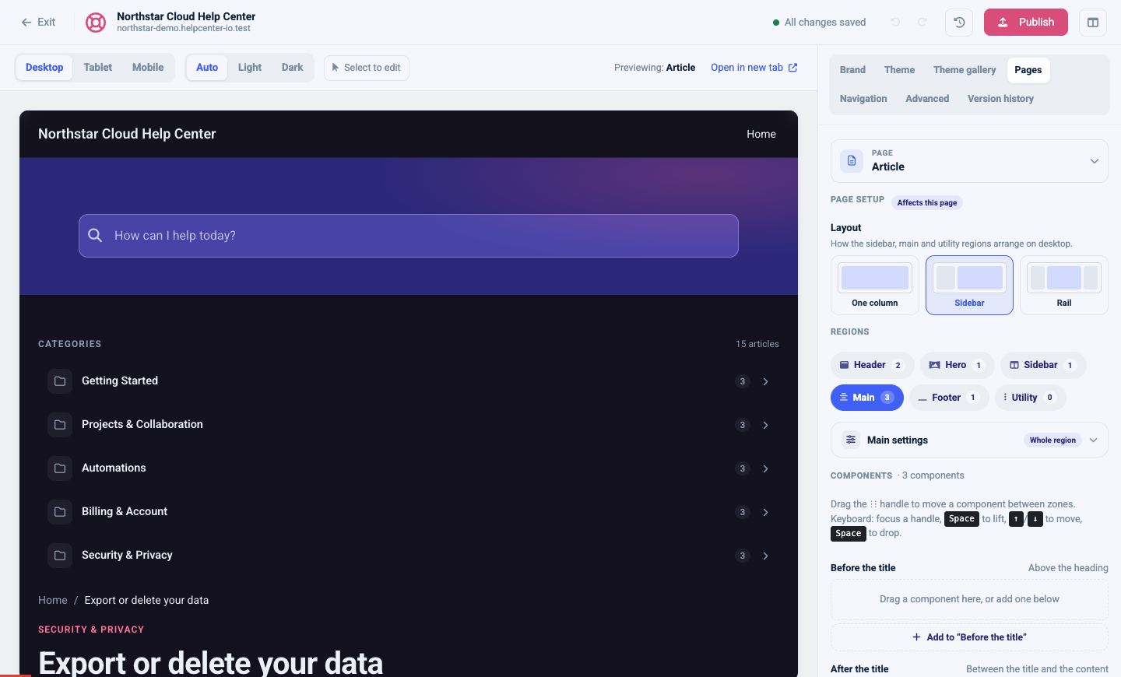The image size is (1121, 677).
Task: Open the Theme tab
Action: [899, 70]
